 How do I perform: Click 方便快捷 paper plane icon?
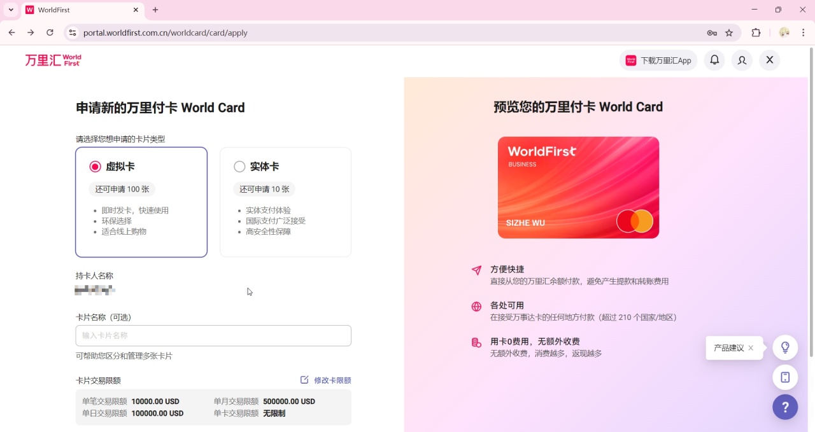click(x=476, y=270)
